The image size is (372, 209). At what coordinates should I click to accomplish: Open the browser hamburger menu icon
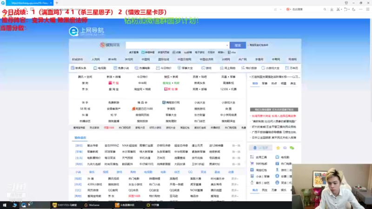tap(367, 9)
